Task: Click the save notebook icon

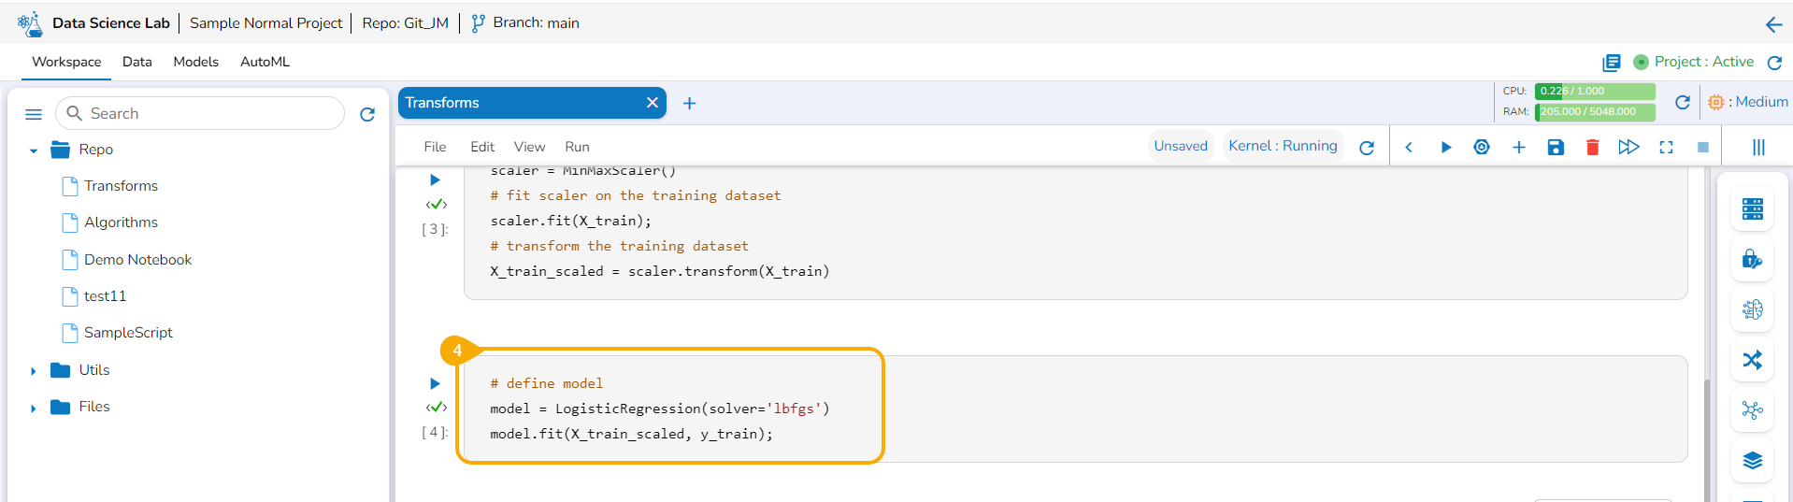Action: [1556, 148]
